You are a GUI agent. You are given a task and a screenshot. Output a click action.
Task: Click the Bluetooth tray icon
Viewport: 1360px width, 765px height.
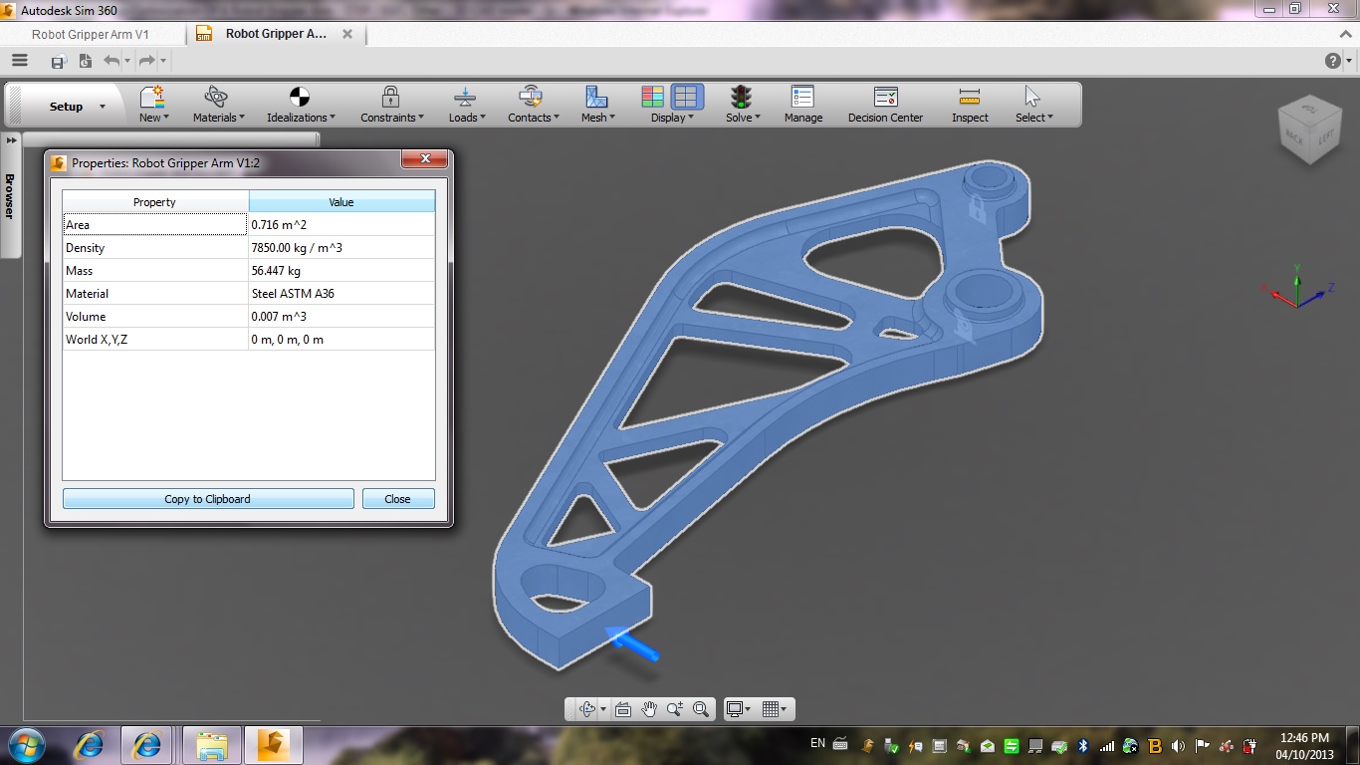[1083, 745]
